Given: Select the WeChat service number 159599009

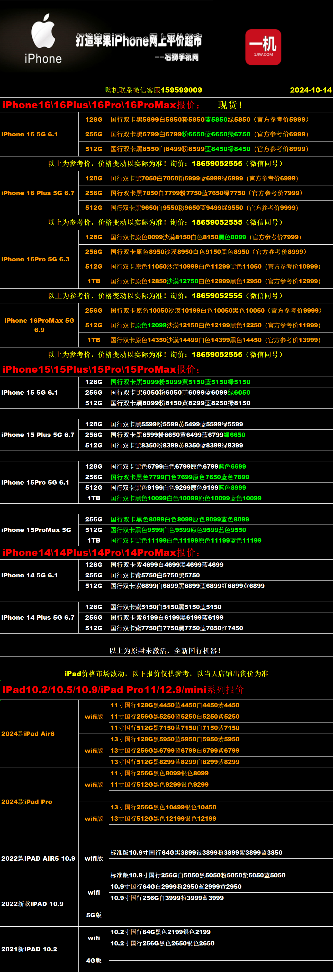Looking at the screenshot, I should pyautogui.click(x=181, y=90).
